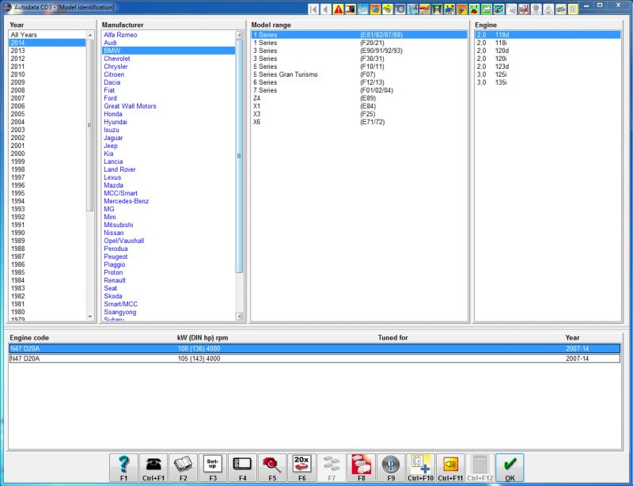Select 3 Series (F30/31) model
The image size is (633, 486).
pos(359,59)
